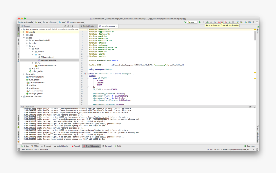
Task: Collapse the app module folder
Action: click(24, 38)
